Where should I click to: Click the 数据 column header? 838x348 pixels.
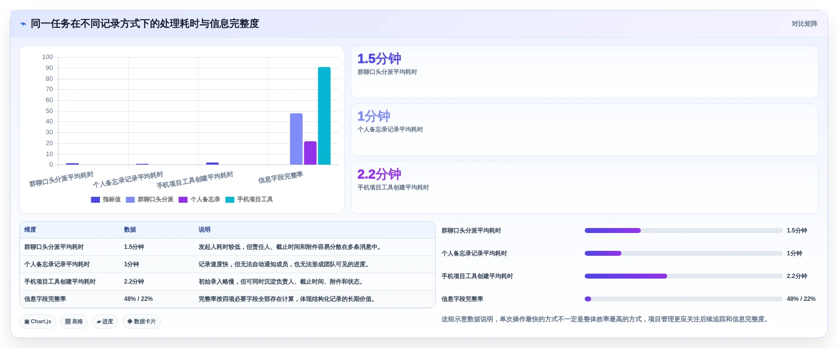[130, 230]
